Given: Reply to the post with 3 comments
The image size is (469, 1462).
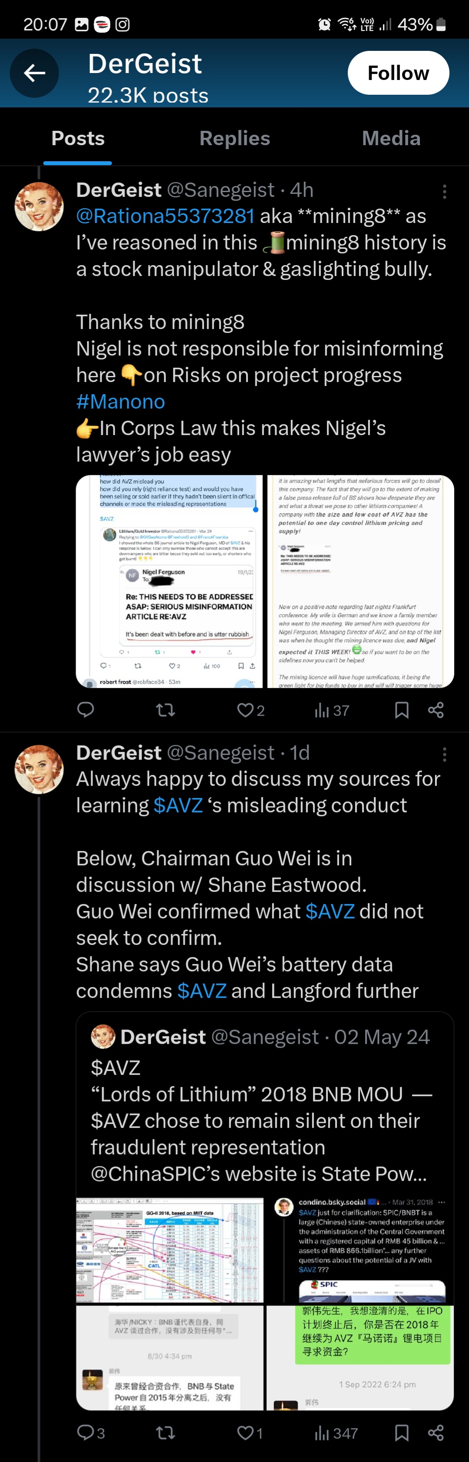Looking at the screenshot, I should [x=91, y=1433].
